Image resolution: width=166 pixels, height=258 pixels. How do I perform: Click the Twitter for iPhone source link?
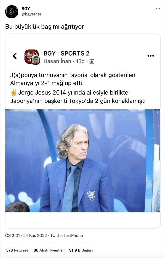[66, 235]
